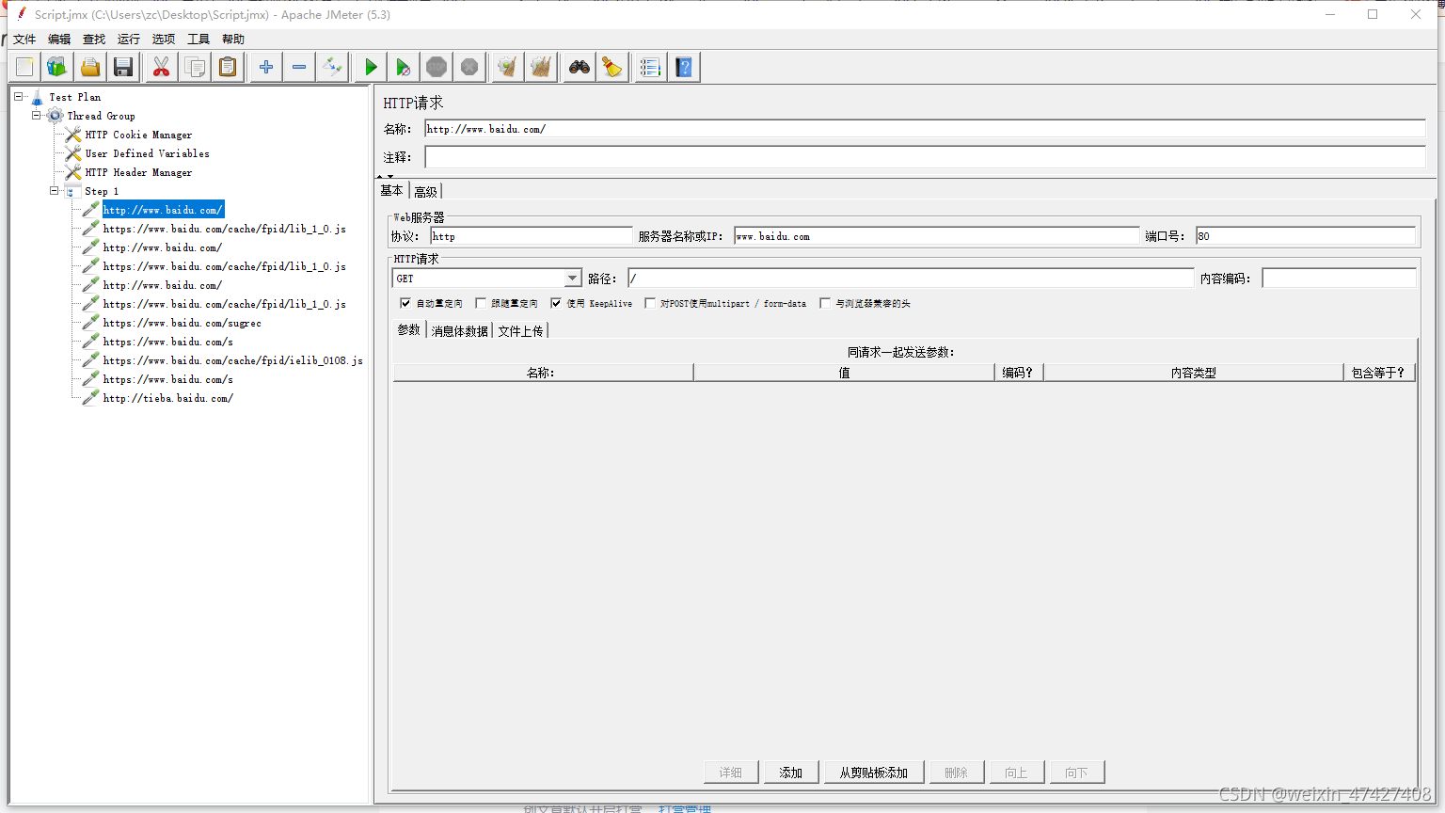Image resolution: width=1445 pixels, height=813 pixels.
Task: Open the Search (binoculars) icon
Action: (x=579, y=66)
